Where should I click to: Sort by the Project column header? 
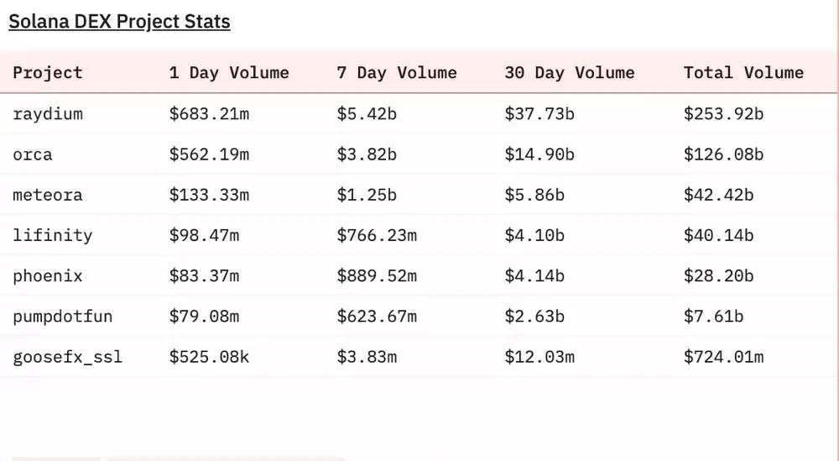click(48, 72)
